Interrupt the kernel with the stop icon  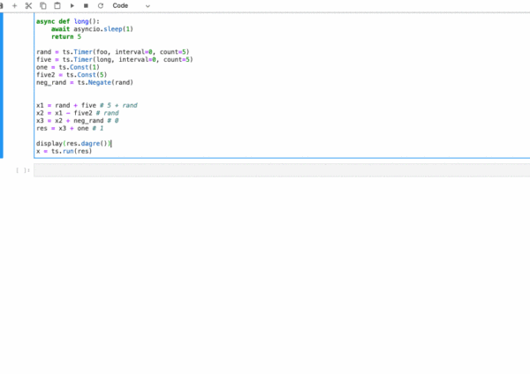[x=86, y=6]
